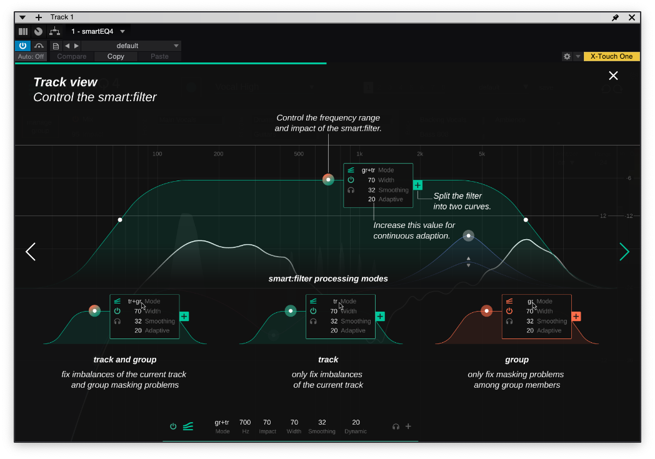Click headphones icon in group mode popup
The height and width of the screenshot is (459, 655).
point(509,321)
